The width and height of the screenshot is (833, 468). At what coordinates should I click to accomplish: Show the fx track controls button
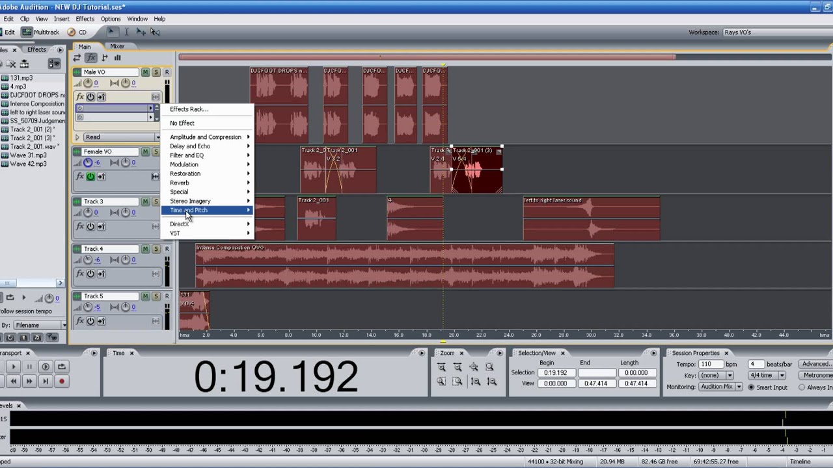point(91,58)
